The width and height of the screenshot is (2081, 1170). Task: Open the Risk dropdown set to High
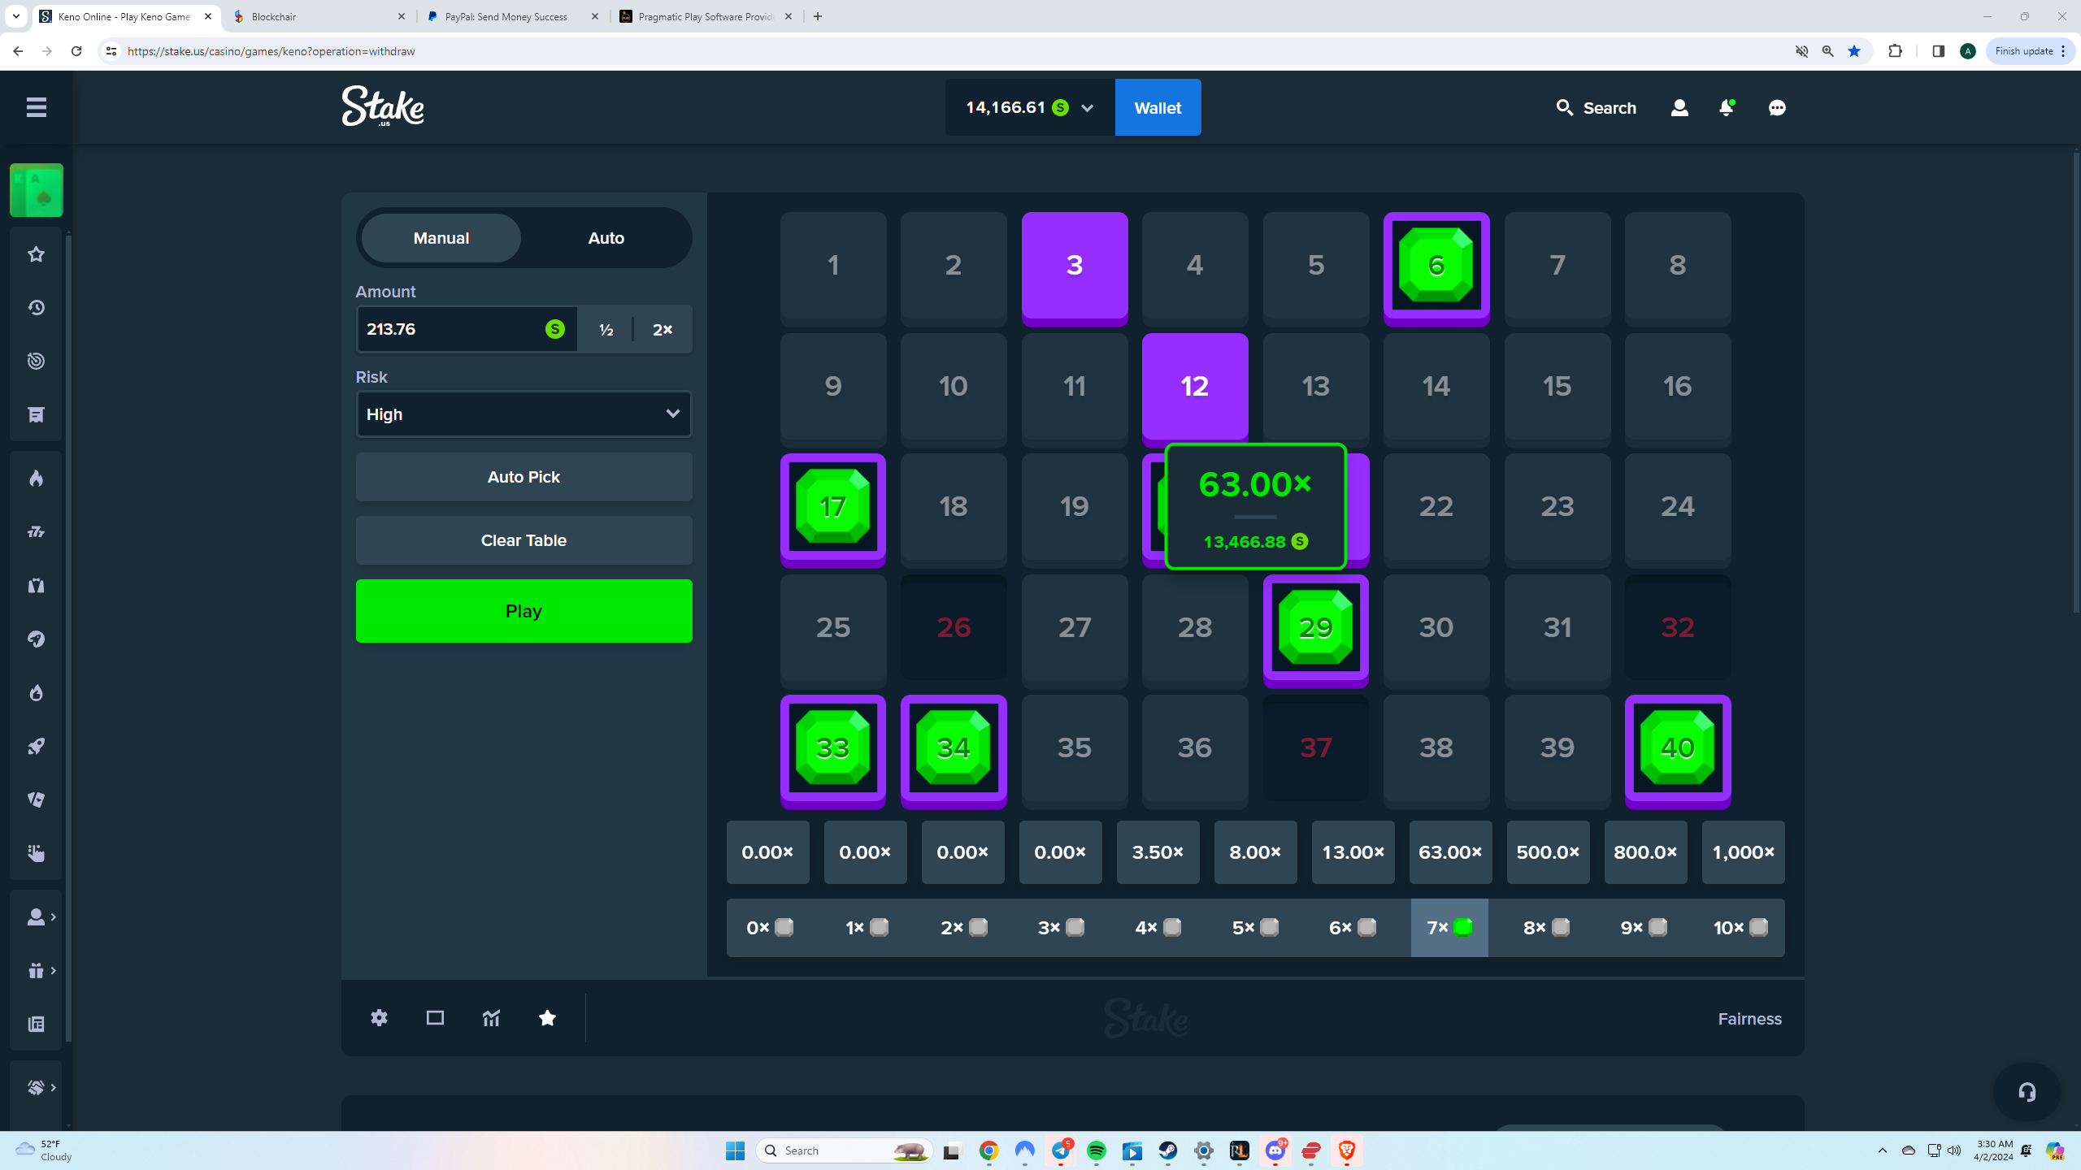524,414
